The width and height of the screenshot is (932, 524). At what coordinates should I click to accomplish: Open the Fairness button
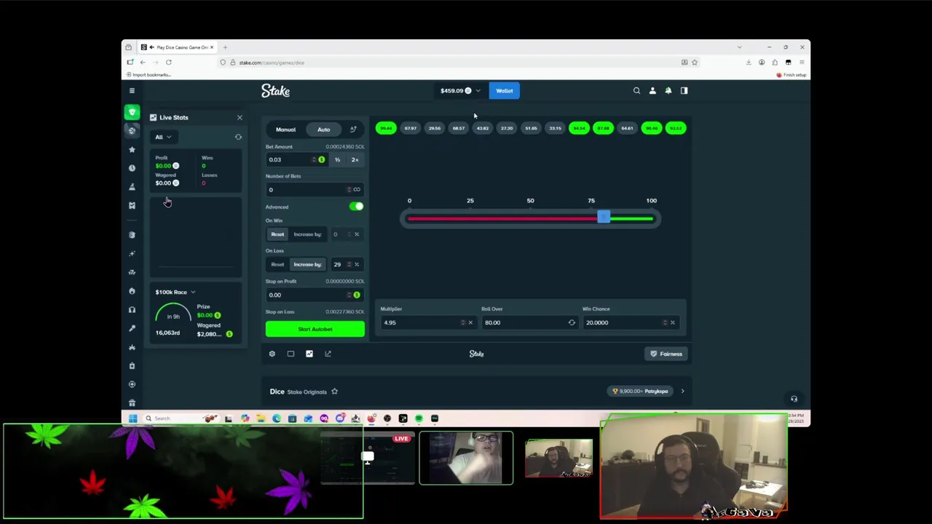666,354
